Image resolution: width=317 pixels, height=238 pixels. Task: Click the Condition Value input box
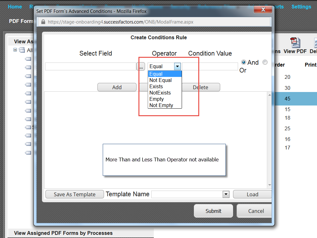click(x=210, y=67)
